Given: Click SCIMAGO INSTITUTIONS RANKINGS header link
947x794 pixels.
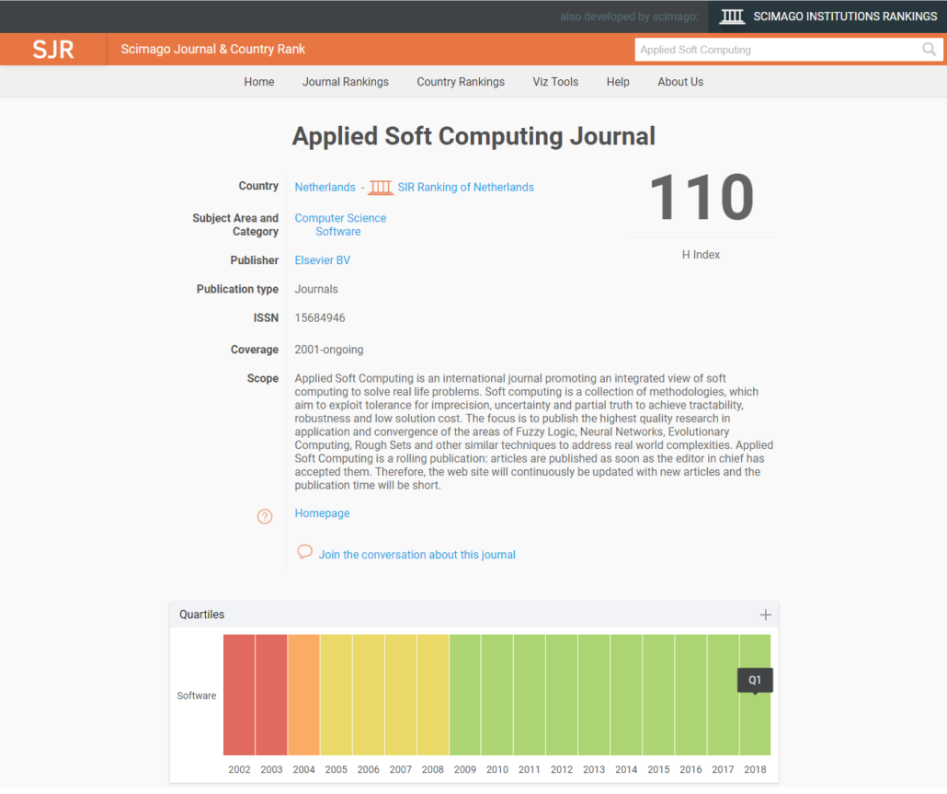Looking at the screenshot, I should click(845, 17).
